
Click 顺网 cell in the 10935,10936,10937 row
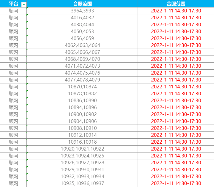pyautogui.click(x=13, y=183)
